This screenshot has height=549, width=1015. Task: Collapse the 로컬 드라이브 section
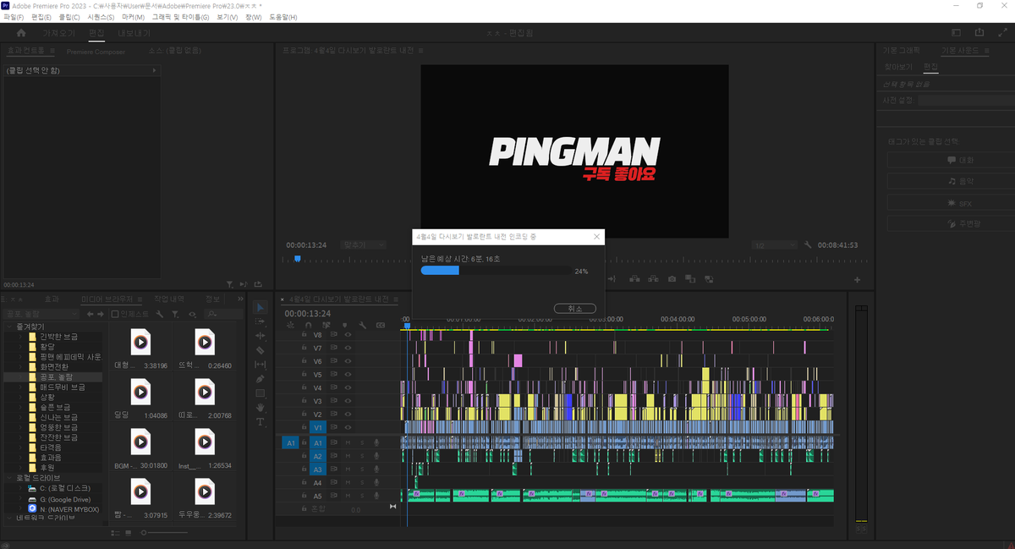coord(9,478)
